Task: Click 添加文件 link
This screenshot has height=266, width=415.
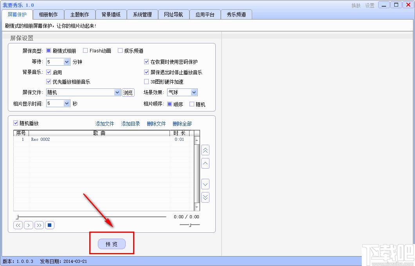Action: point(105,124)
